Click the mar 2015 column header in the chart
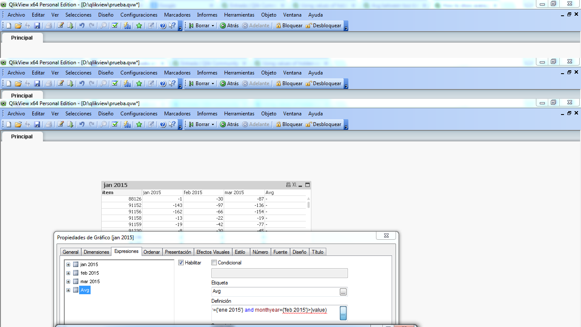Viewport: 581px width, 327px height. [x=244, y=192]
